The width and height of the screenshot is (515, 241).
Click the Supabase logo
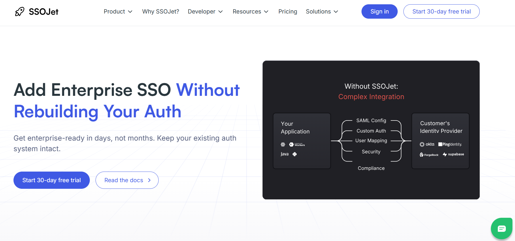(x=453, y=154)
